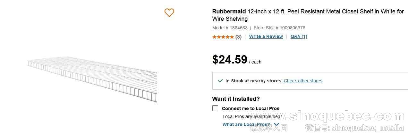Click the heart icon to save the item
Viewport: 408px width, 134px height.
169,13
